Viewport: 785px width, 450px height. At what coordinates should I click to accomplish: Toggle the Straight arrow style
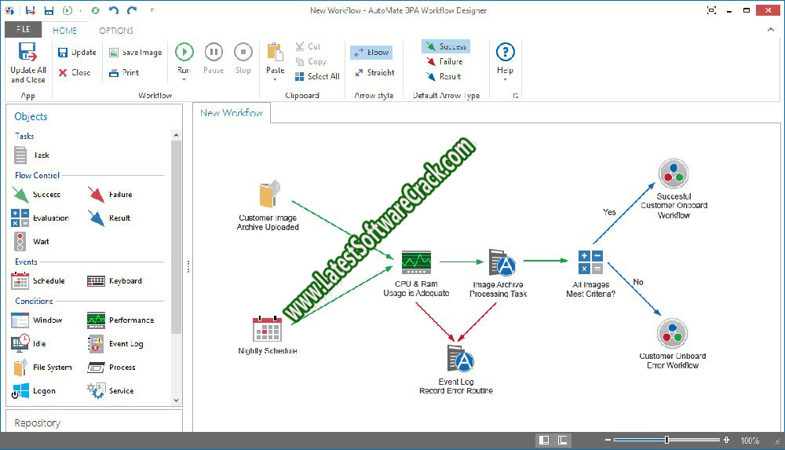point(374,73)
